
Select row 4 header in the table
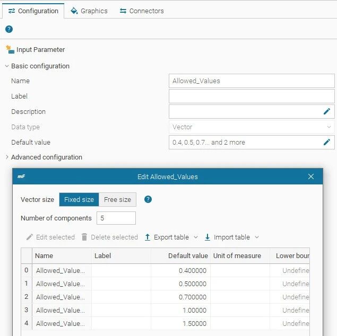(27, 323)
